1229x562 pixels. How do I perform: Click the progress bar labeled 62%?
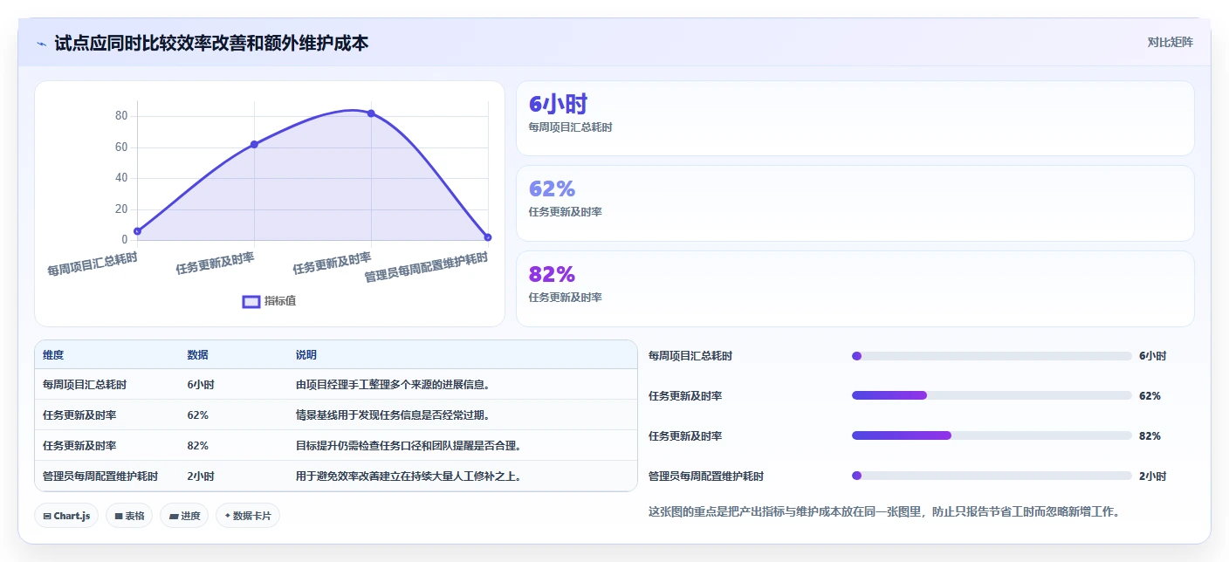992,396
